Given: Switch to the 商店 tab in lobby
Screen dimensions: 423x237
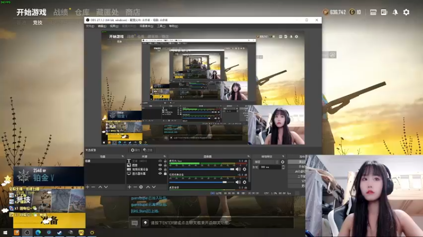Looking at the screenshot, I should point(133,12).
